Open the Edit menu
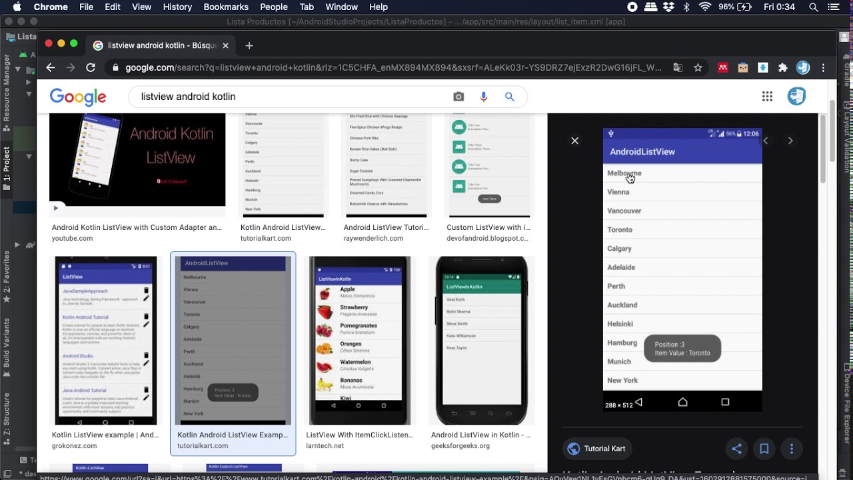 (x=113, y=7)
